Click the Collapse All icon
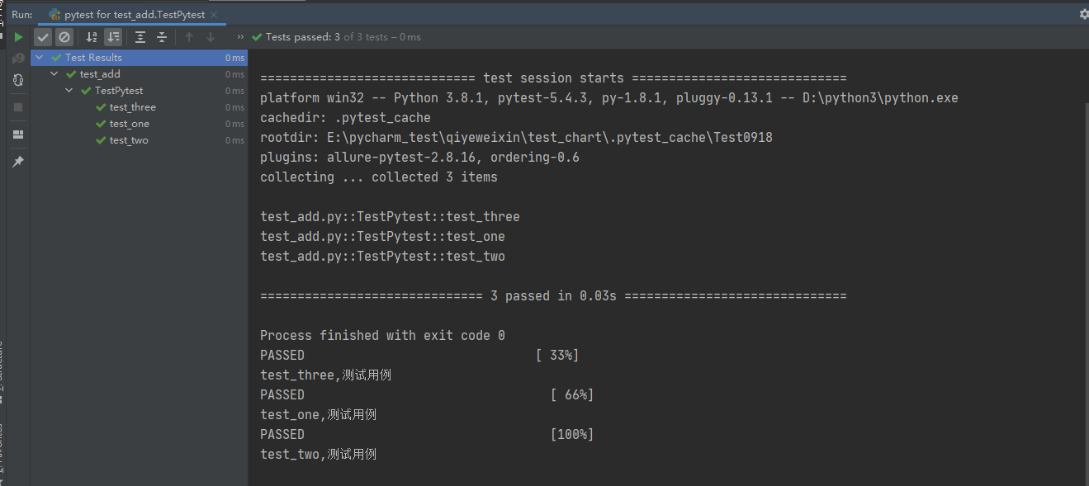This screenshot has width=1089, height=486. point(162,37)
